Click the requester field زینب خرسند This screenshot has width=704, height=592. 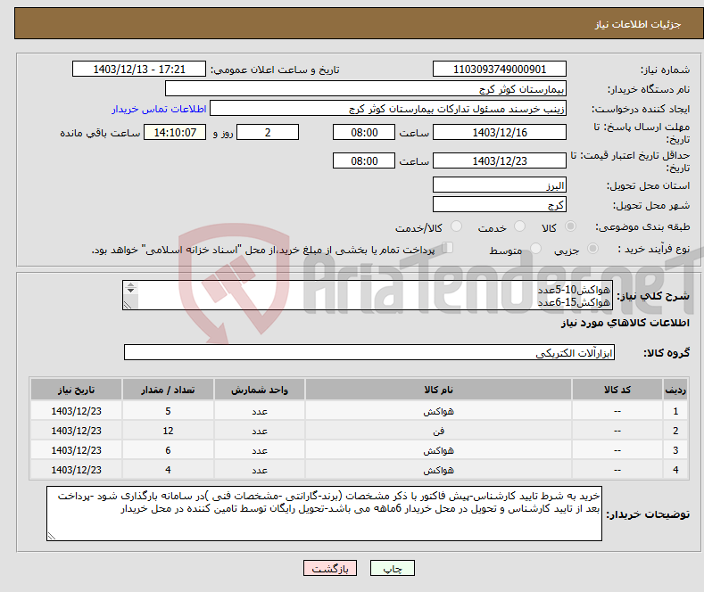[x=388, y=109]
